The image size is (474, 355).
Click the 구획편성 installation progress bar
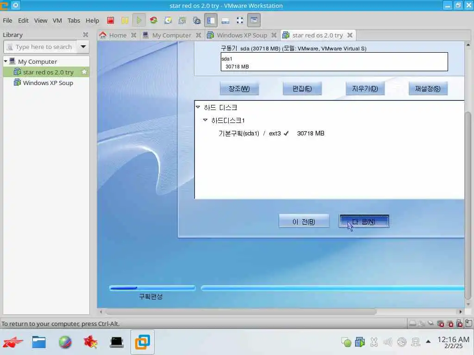(x=152, y=288)
